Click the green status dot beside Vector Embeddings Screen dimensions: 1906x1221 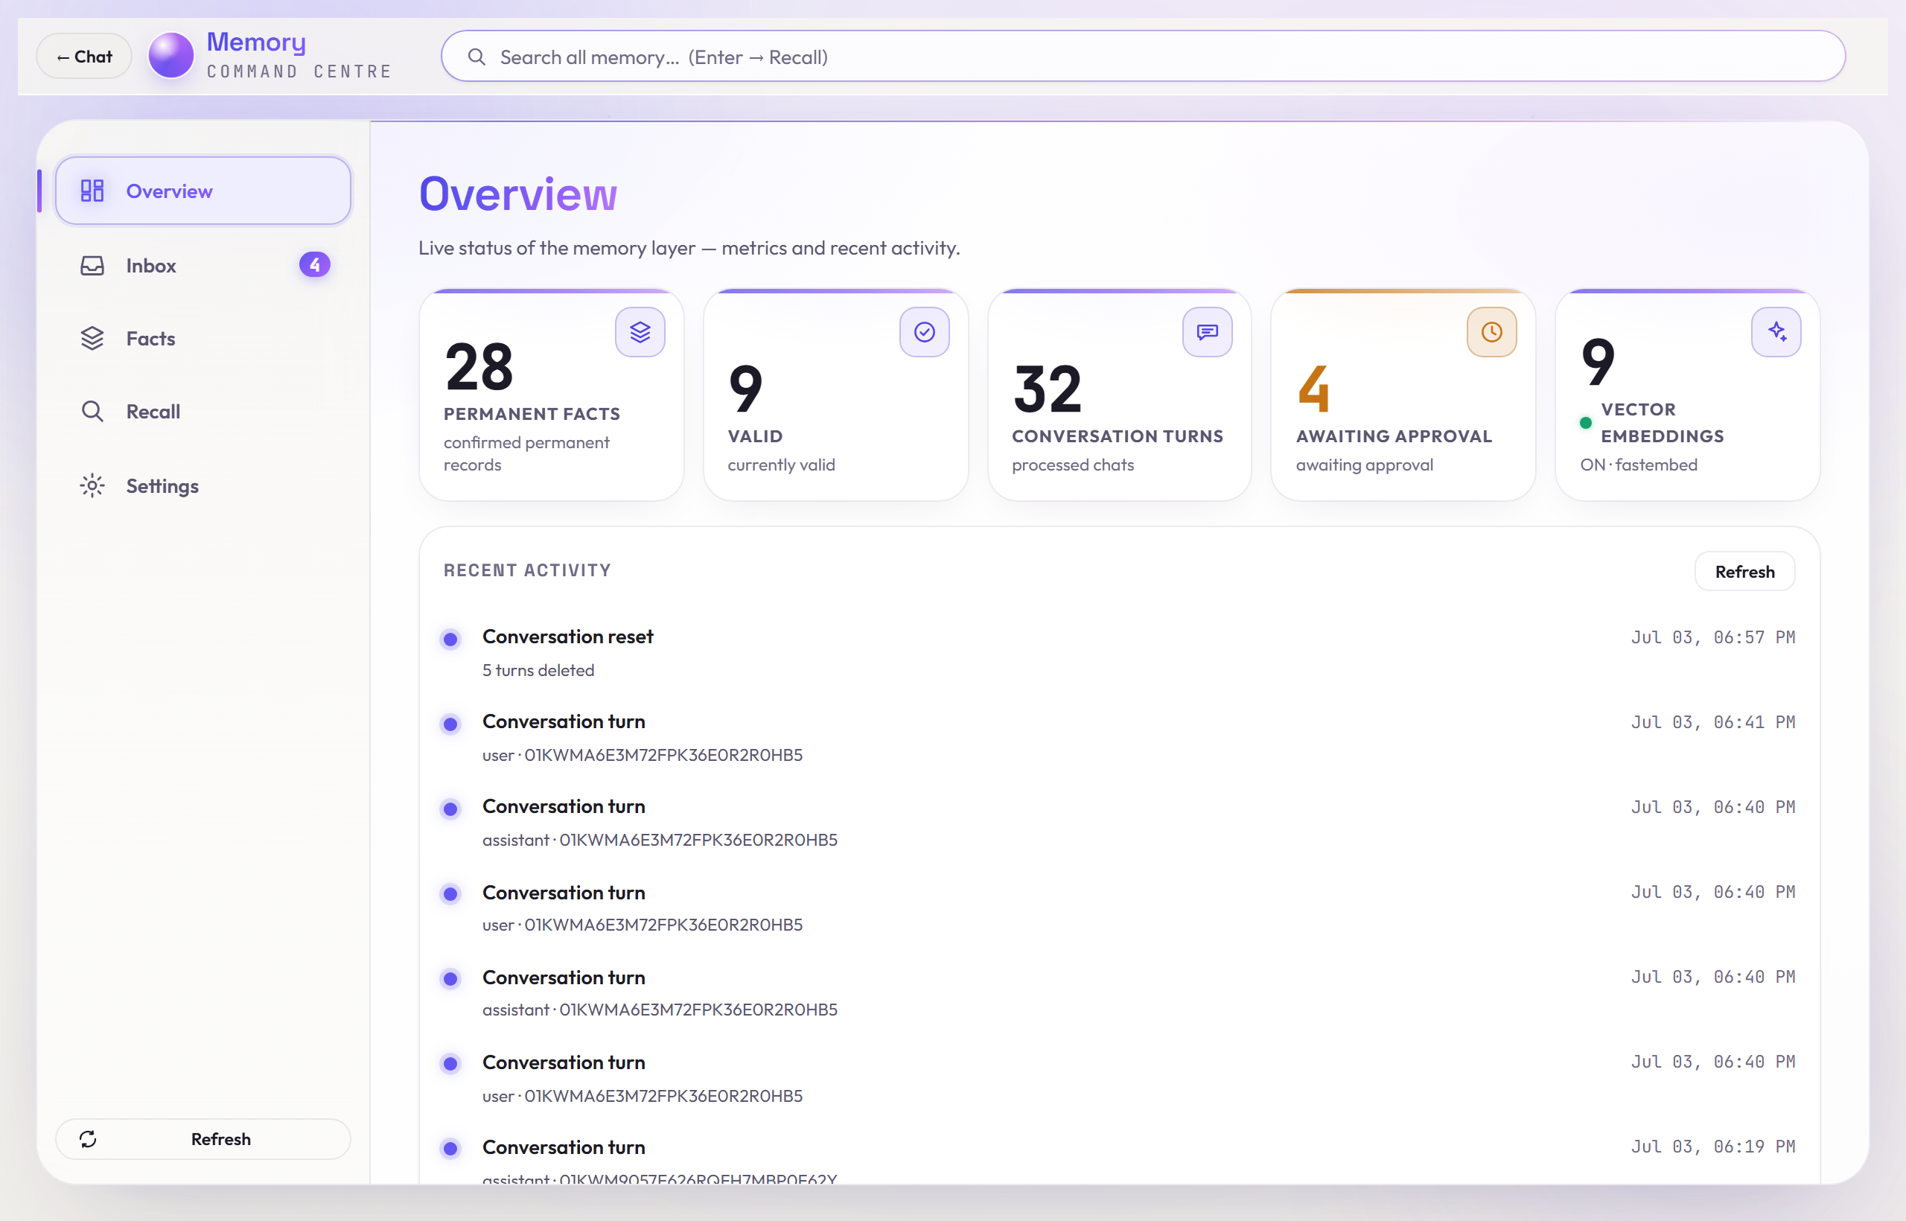point(1586,423)
